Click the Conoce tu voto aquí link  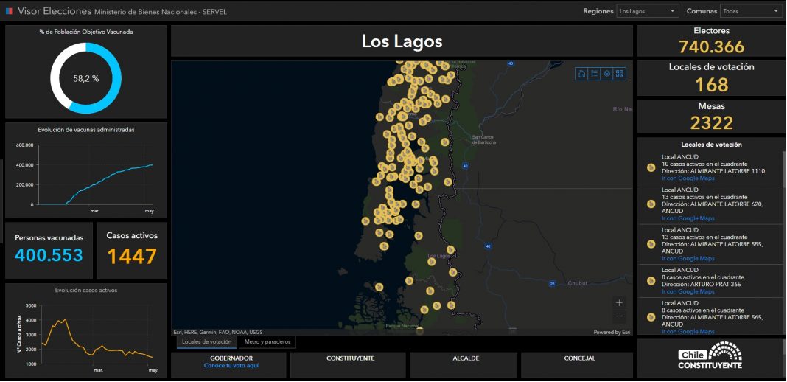coord(231,366)
